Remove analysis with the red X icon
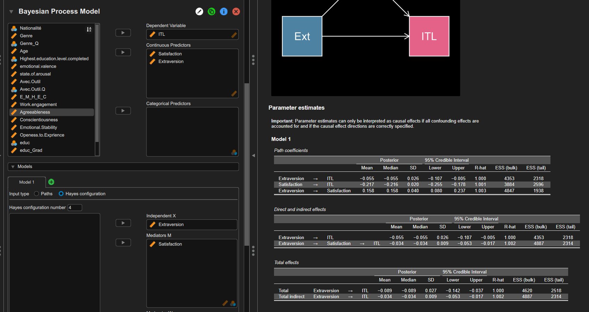The image size is (589, 312). [x=236, y=11]
